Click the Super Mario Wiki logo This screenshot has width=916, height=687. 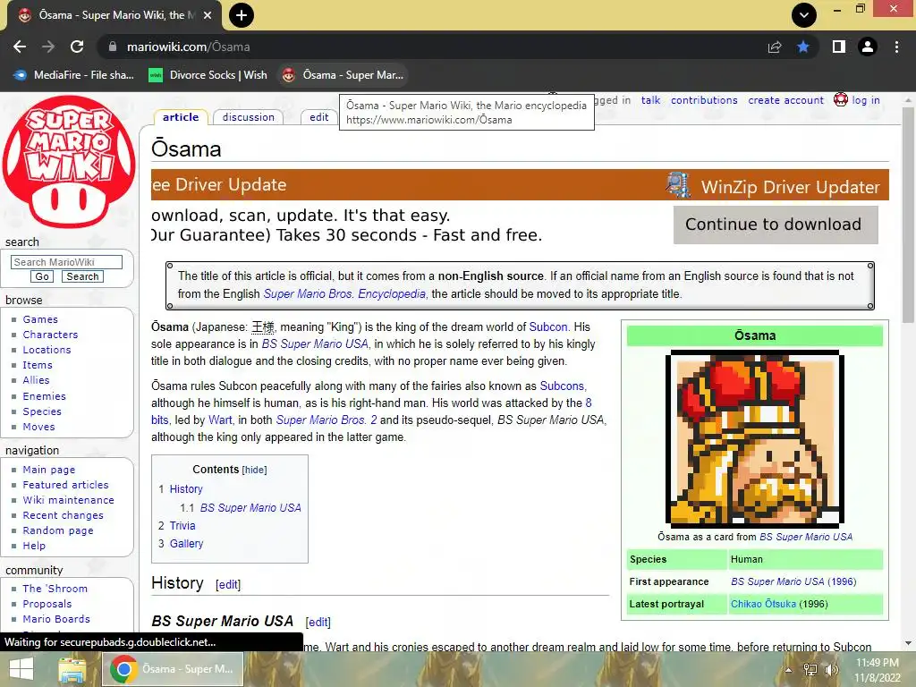(x=69, y=162)
